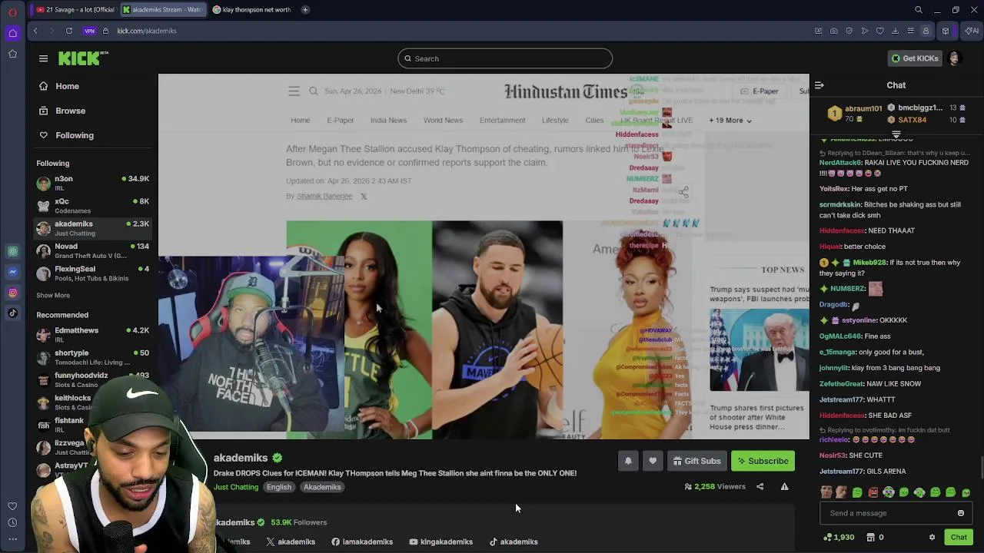Open akademiks TikTok link
Image resolution: width=984 pixels, height=553 pixels.
pyautogui.click(x=514, y=541)
